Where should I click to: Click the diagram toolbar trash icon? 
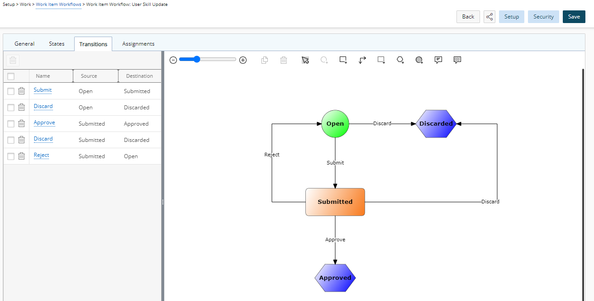[284, 60]
